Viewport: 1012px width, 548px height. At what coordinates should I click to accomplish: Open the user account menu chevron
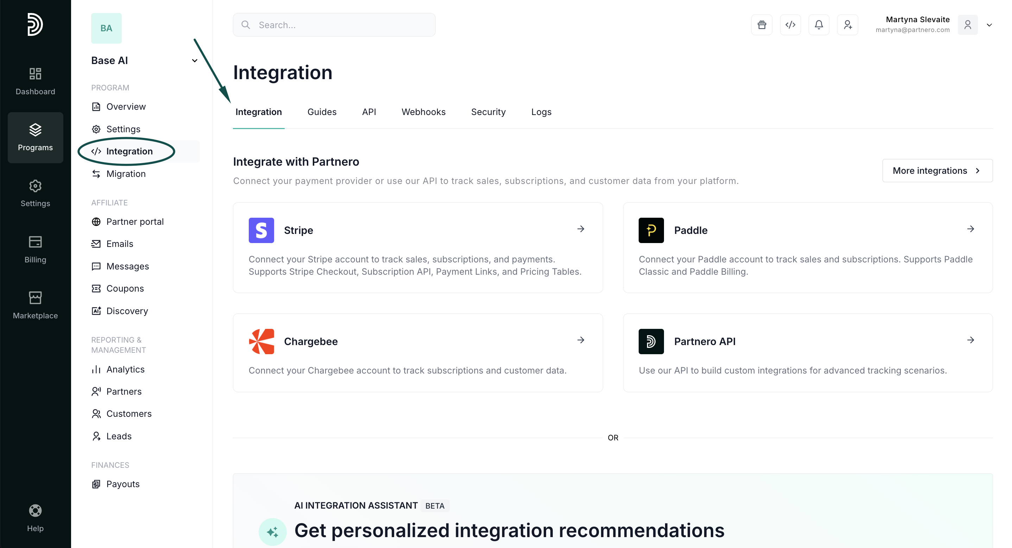click(x=989, y=25)
